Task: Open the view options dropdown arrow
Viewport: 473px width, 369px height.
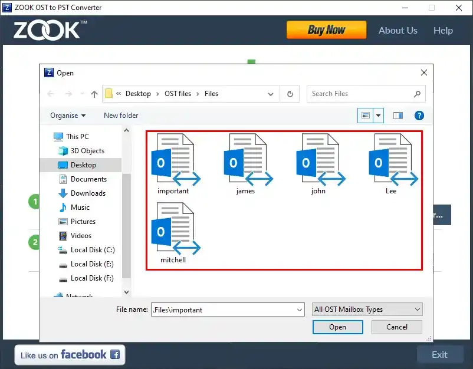Action: tap(378, 116)
